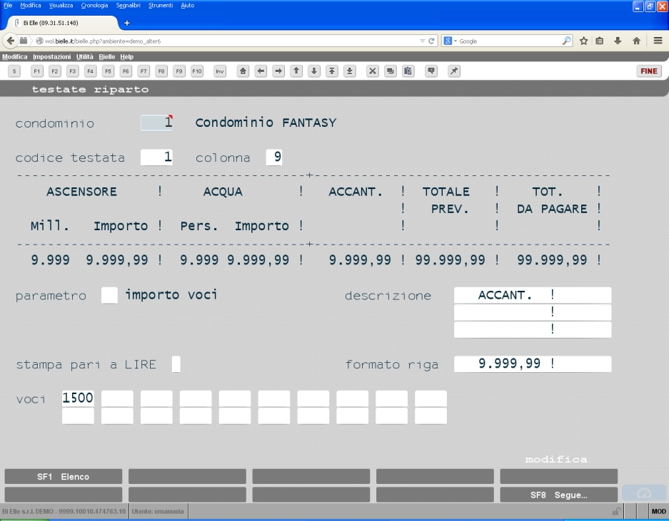Click the scissors cut icon
The height and width of the screenshot is (521, 669).
click(373, 71)
